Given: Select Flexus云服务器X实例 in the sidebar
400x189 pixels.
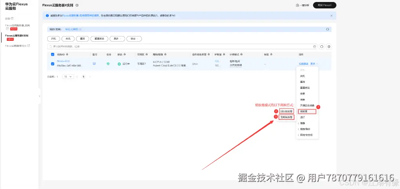Looking at the screenshot, I should click(x=16, y=36).
